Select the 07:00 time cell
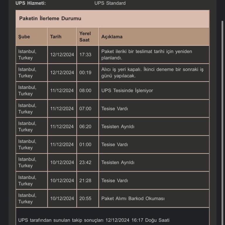Screen dimensions: 225x225 pyautogui.click(x=85, y=108)
